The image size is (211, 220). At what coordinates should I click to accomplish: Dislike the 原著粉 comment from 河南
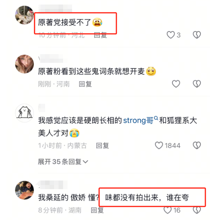point(197,84)
